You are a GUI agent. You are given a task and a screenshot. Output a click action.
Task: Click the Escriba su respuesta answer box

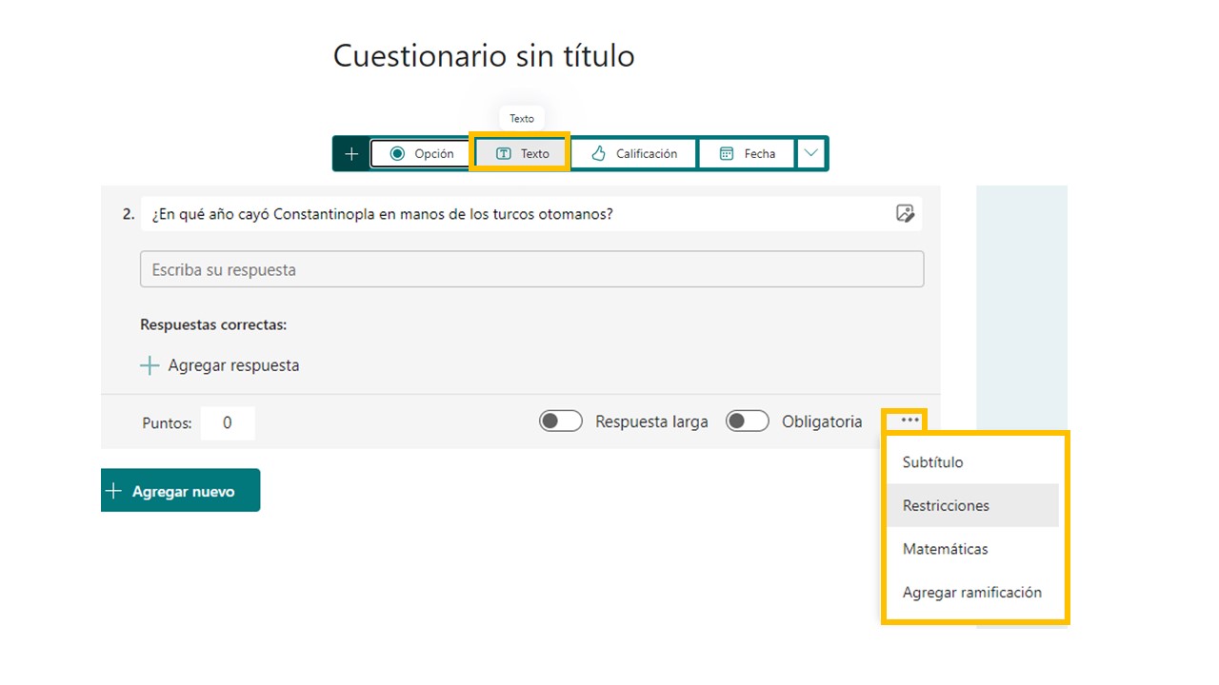point(531,269)
